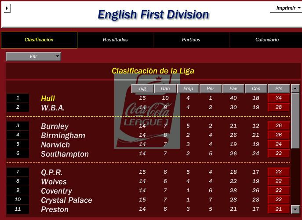Select the Clasificación tab
The image size is (302, 220).
[39, 40]
